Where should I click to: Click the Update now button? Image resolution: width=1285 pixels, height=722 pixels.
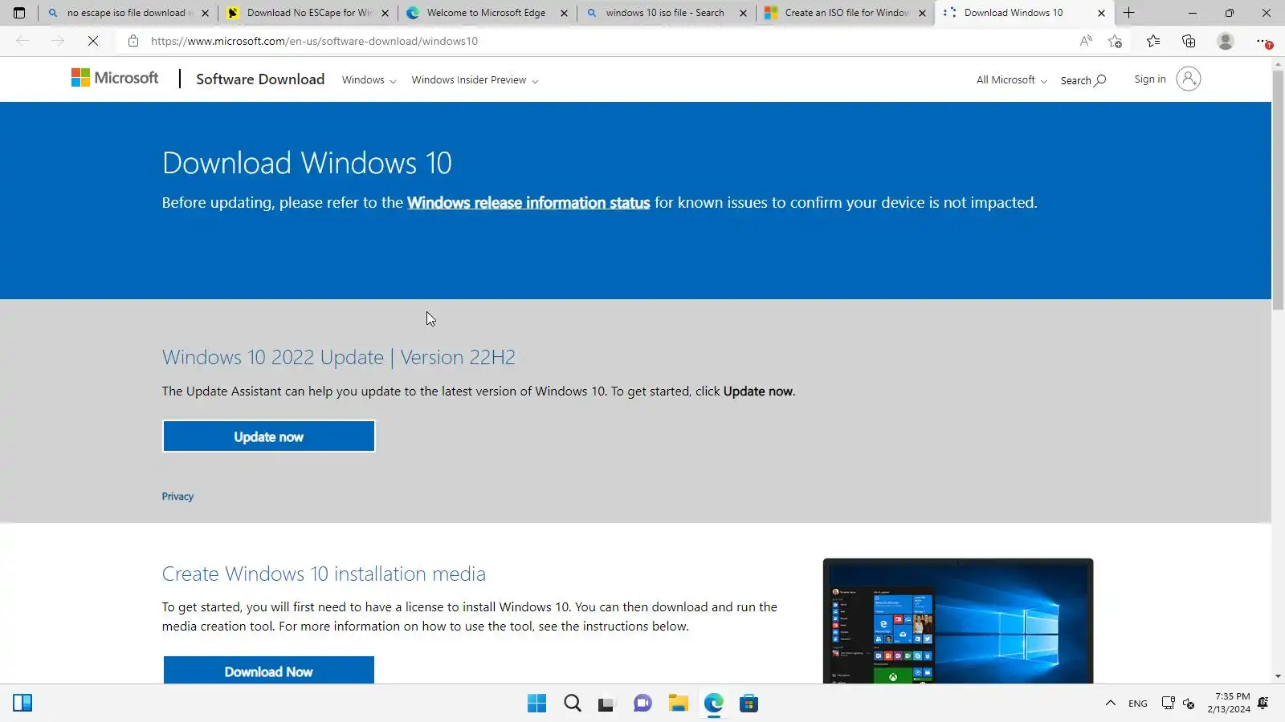[x=269, y=436]
